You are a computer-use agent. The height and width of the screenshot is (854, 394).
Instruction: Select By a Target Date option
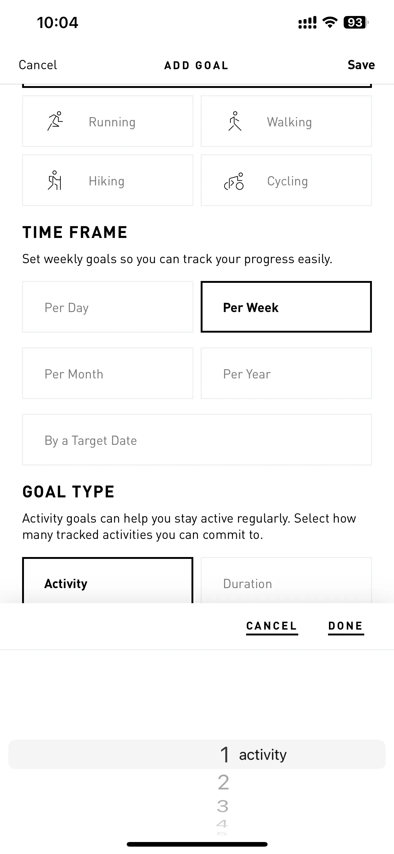(197, 440)
